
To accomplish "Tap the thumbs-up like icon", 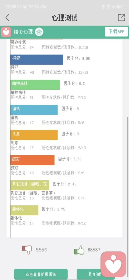I will tap(79, 250).
